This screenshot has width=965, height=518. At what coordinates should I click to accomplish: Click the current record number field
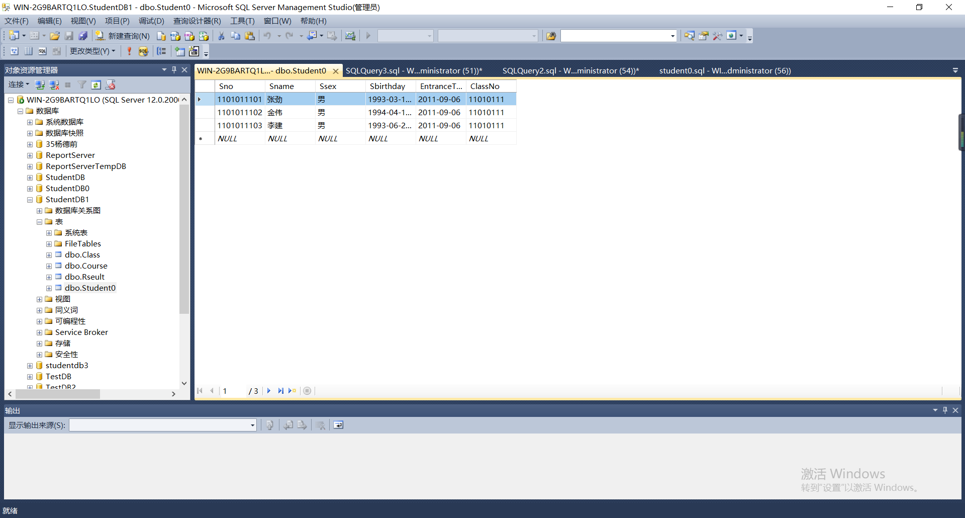tap(233, 391)
